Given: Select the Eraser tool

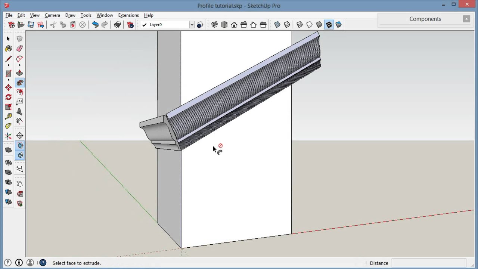Looking at the screenshot, I should 20,49.
